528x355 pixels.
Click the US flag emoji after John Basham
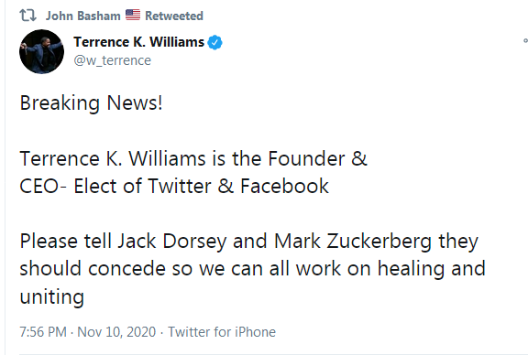tap(133, 16)
